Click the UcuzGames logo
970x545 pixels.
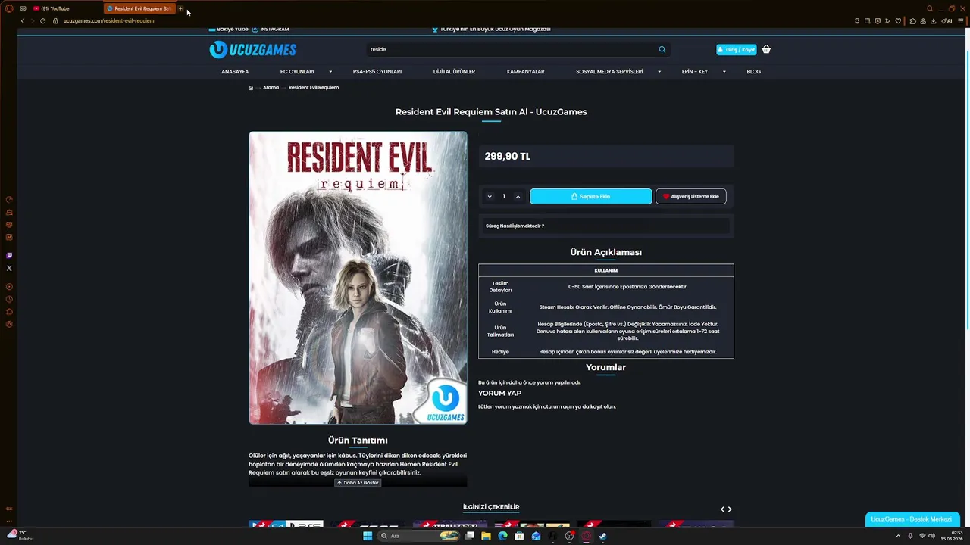(252, 50)
